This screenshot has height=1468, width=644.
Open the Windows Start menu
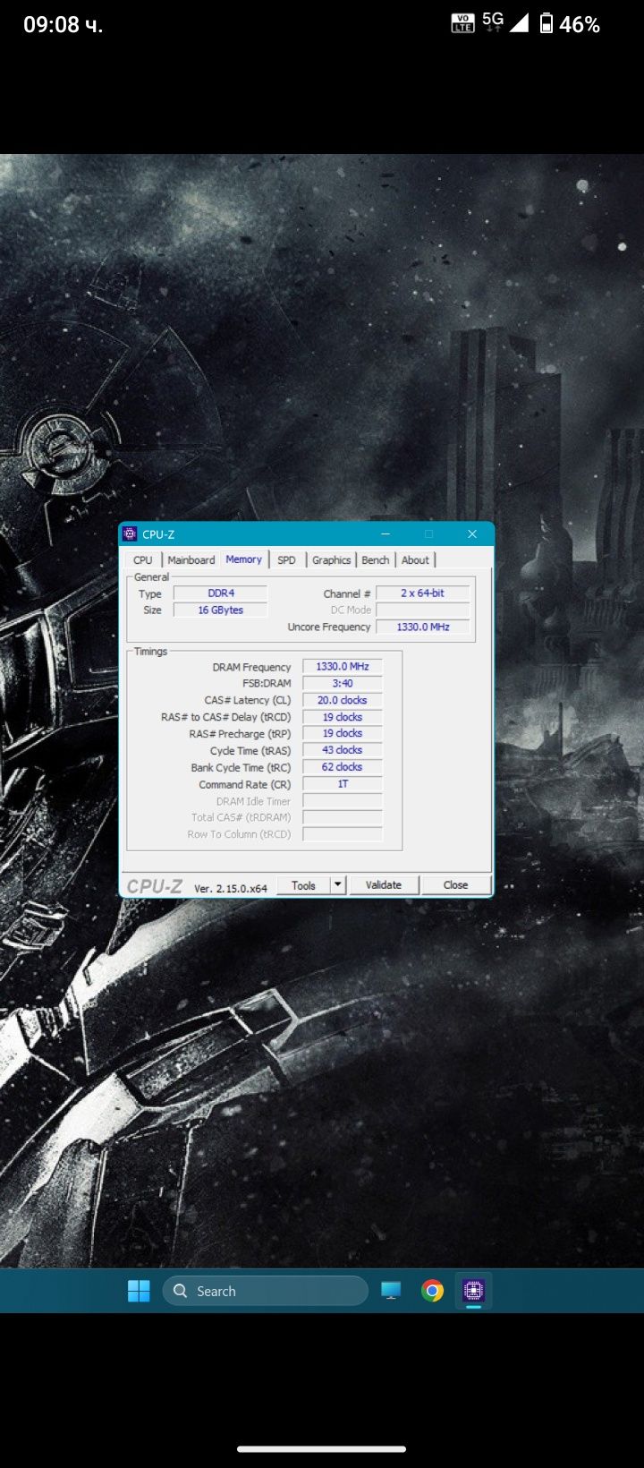point(139,1291)
